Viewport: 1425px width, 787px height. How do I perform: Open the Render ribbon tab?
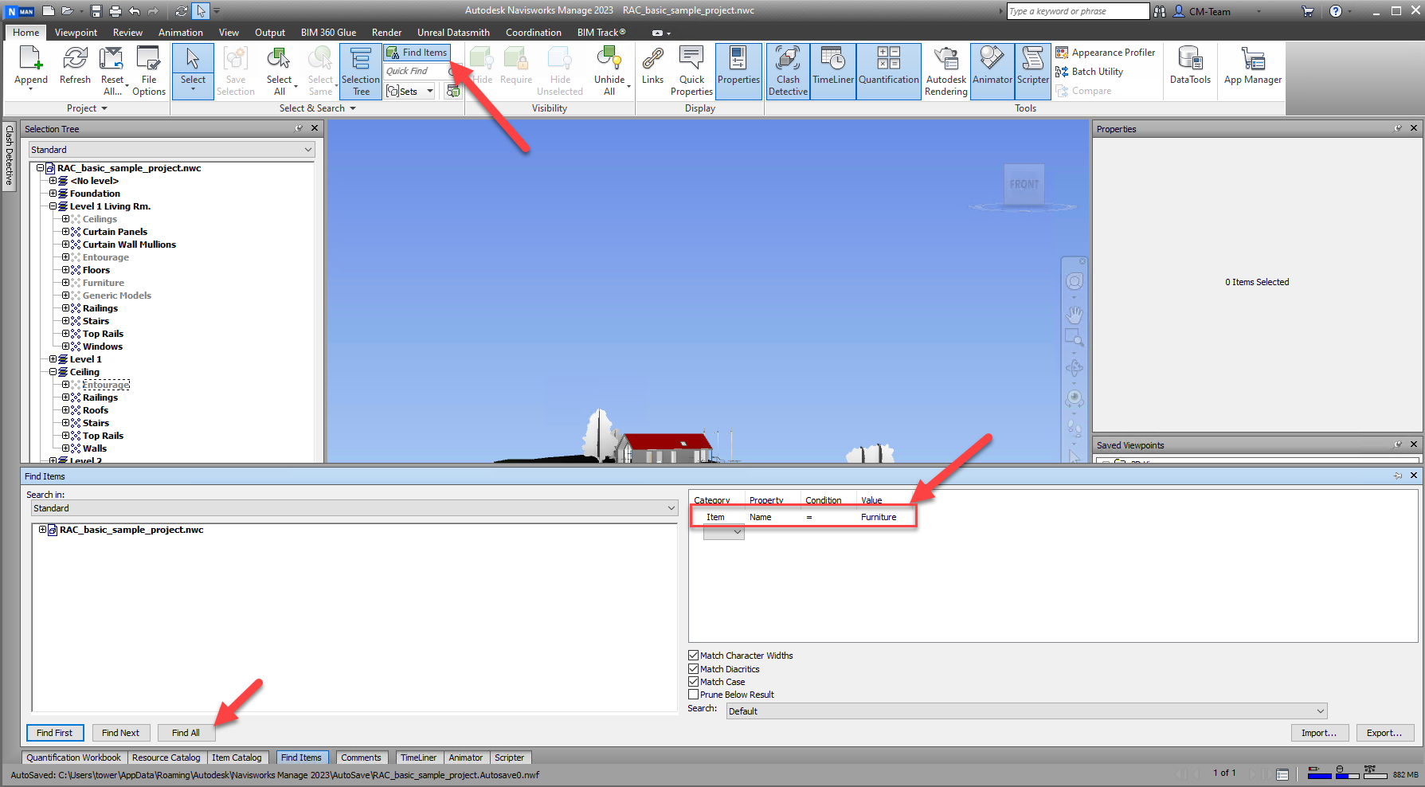[x=386, y=33]
